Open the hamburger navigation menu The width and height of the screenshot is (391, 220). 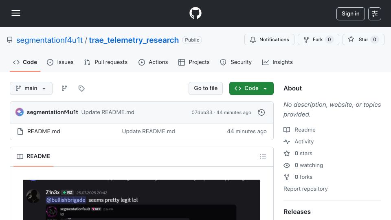(16, 13)
